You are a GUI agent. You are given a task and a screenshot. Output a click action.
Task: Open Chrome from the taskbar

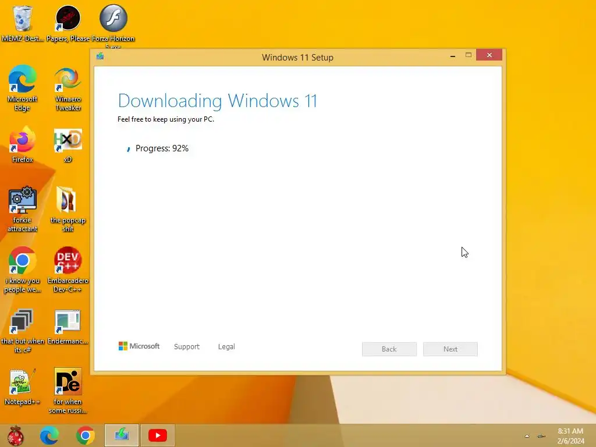[85, 435]
